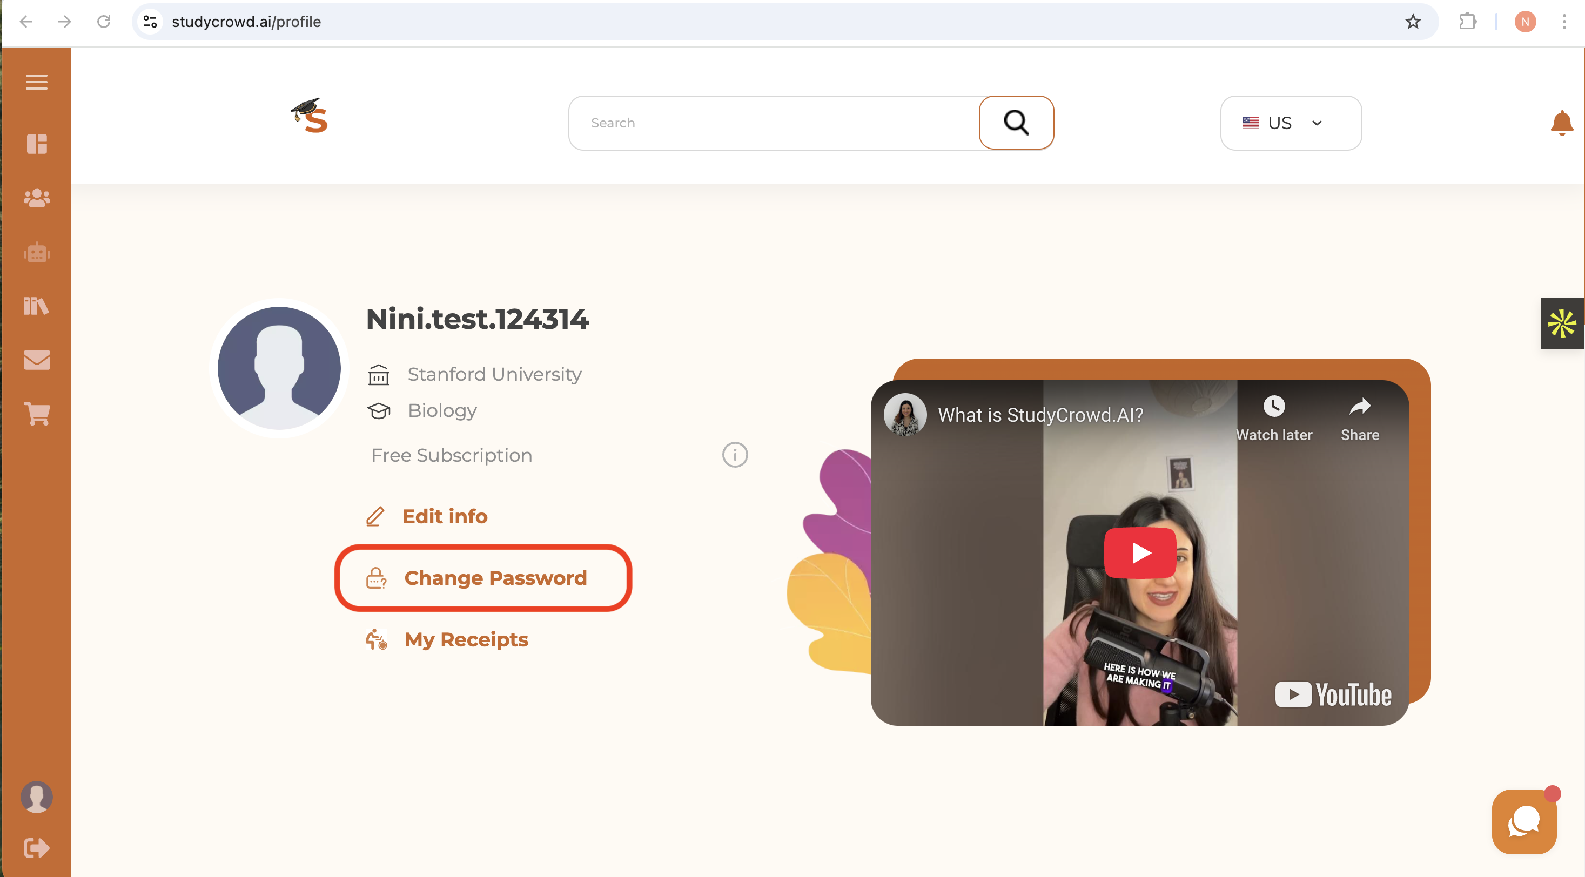Open My Receipts link
Viewport: 1585px width, 877px height.
[447, 639]
